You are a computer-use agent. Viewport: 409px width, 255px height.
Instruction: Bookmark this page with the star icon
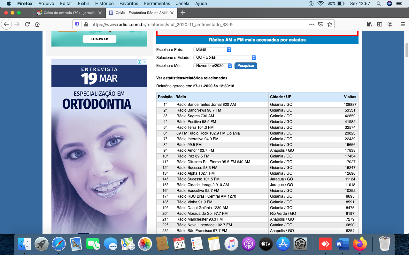[x=330, y=24]
